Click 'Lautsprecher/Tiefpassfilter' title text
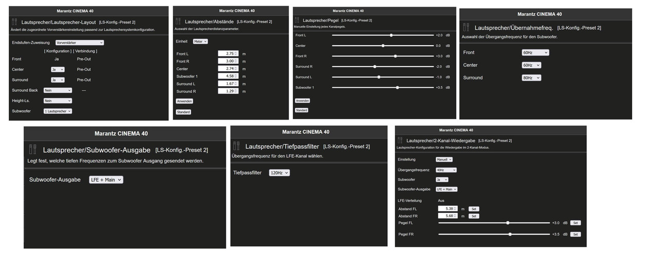 pyautogui.click(x=282, y=146)
